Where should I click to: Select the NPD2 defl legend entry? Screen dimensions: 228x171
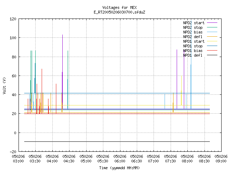click(x=193, y=37)
